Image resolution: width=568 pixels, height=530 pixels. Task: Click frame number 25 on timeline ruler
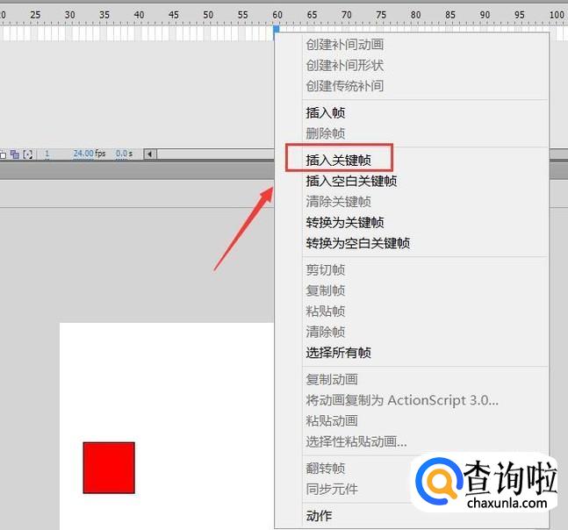coord(35,15)
